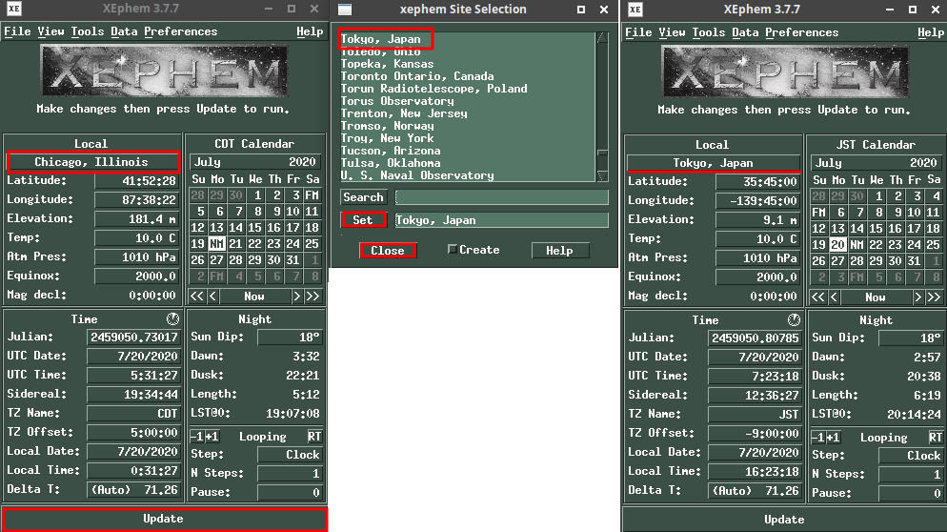This screenshot has width=947, height=532.
Task: Click the Set field containing Tokyo, Japan
Action: point(501,220)
